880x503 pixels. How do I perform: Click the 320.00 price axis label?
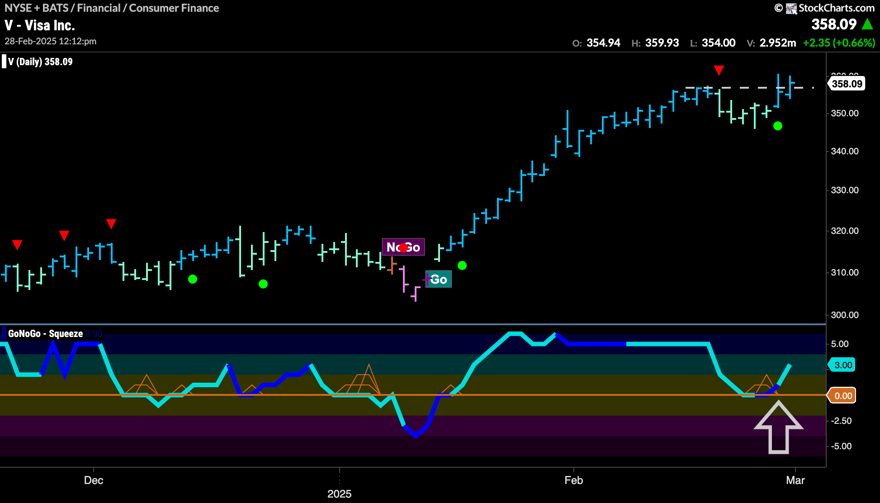(x=845, y=231)
